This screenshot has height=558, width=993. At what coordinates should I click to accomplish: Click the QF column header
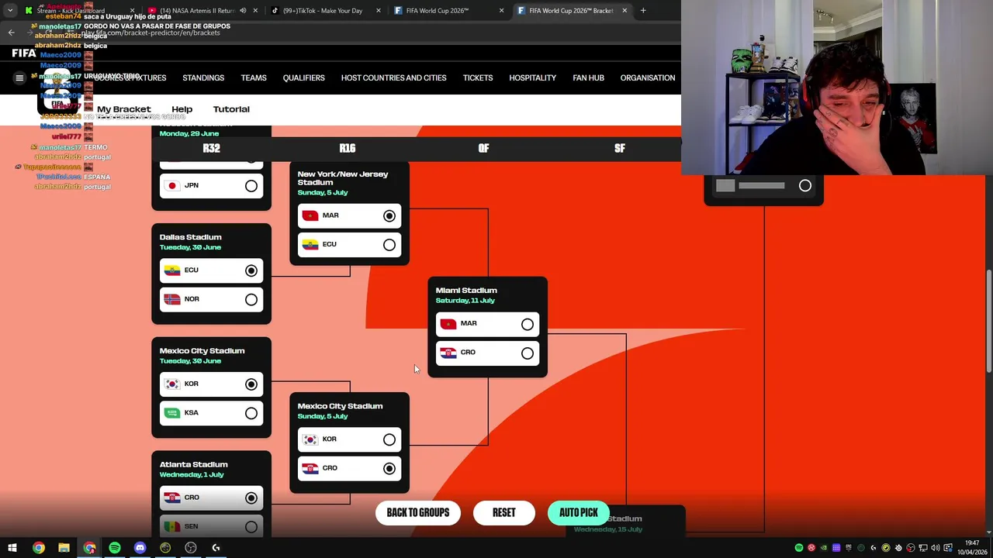(x=483, y=148)
